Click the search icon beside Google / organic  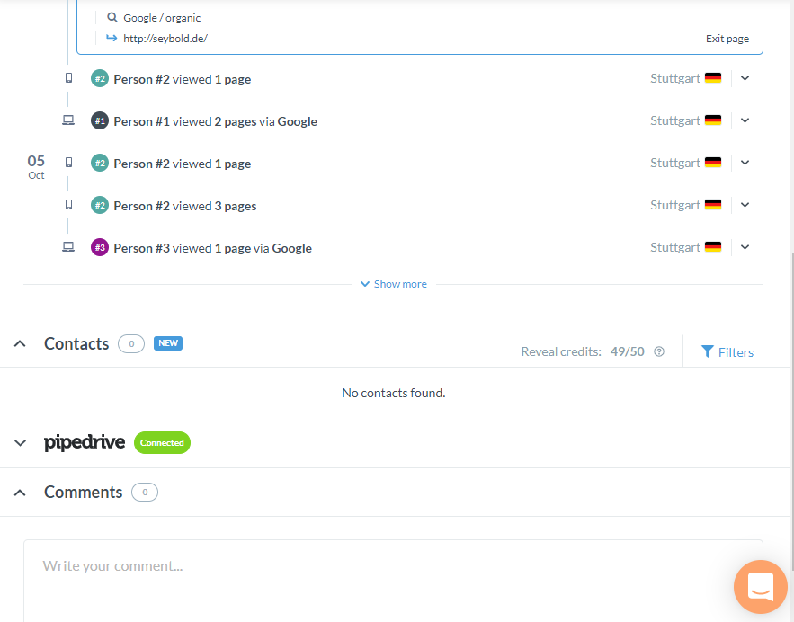coord(111,17)
